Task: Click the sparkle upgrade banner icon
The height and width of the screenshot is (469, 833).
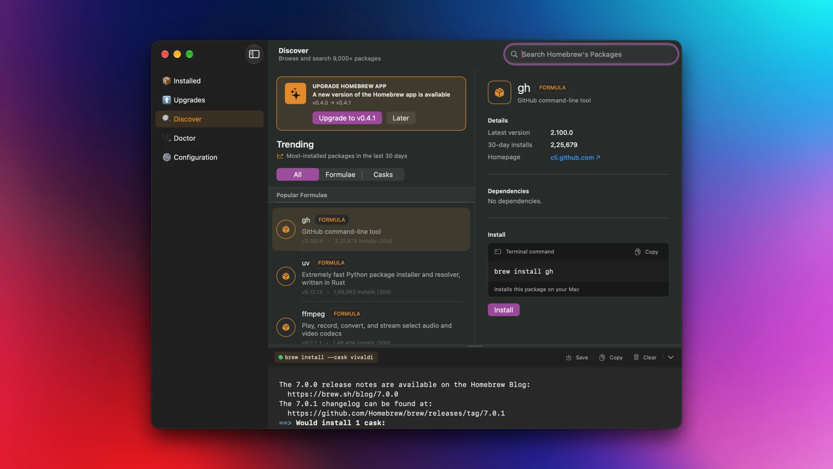Action: [x=295, y=93]
